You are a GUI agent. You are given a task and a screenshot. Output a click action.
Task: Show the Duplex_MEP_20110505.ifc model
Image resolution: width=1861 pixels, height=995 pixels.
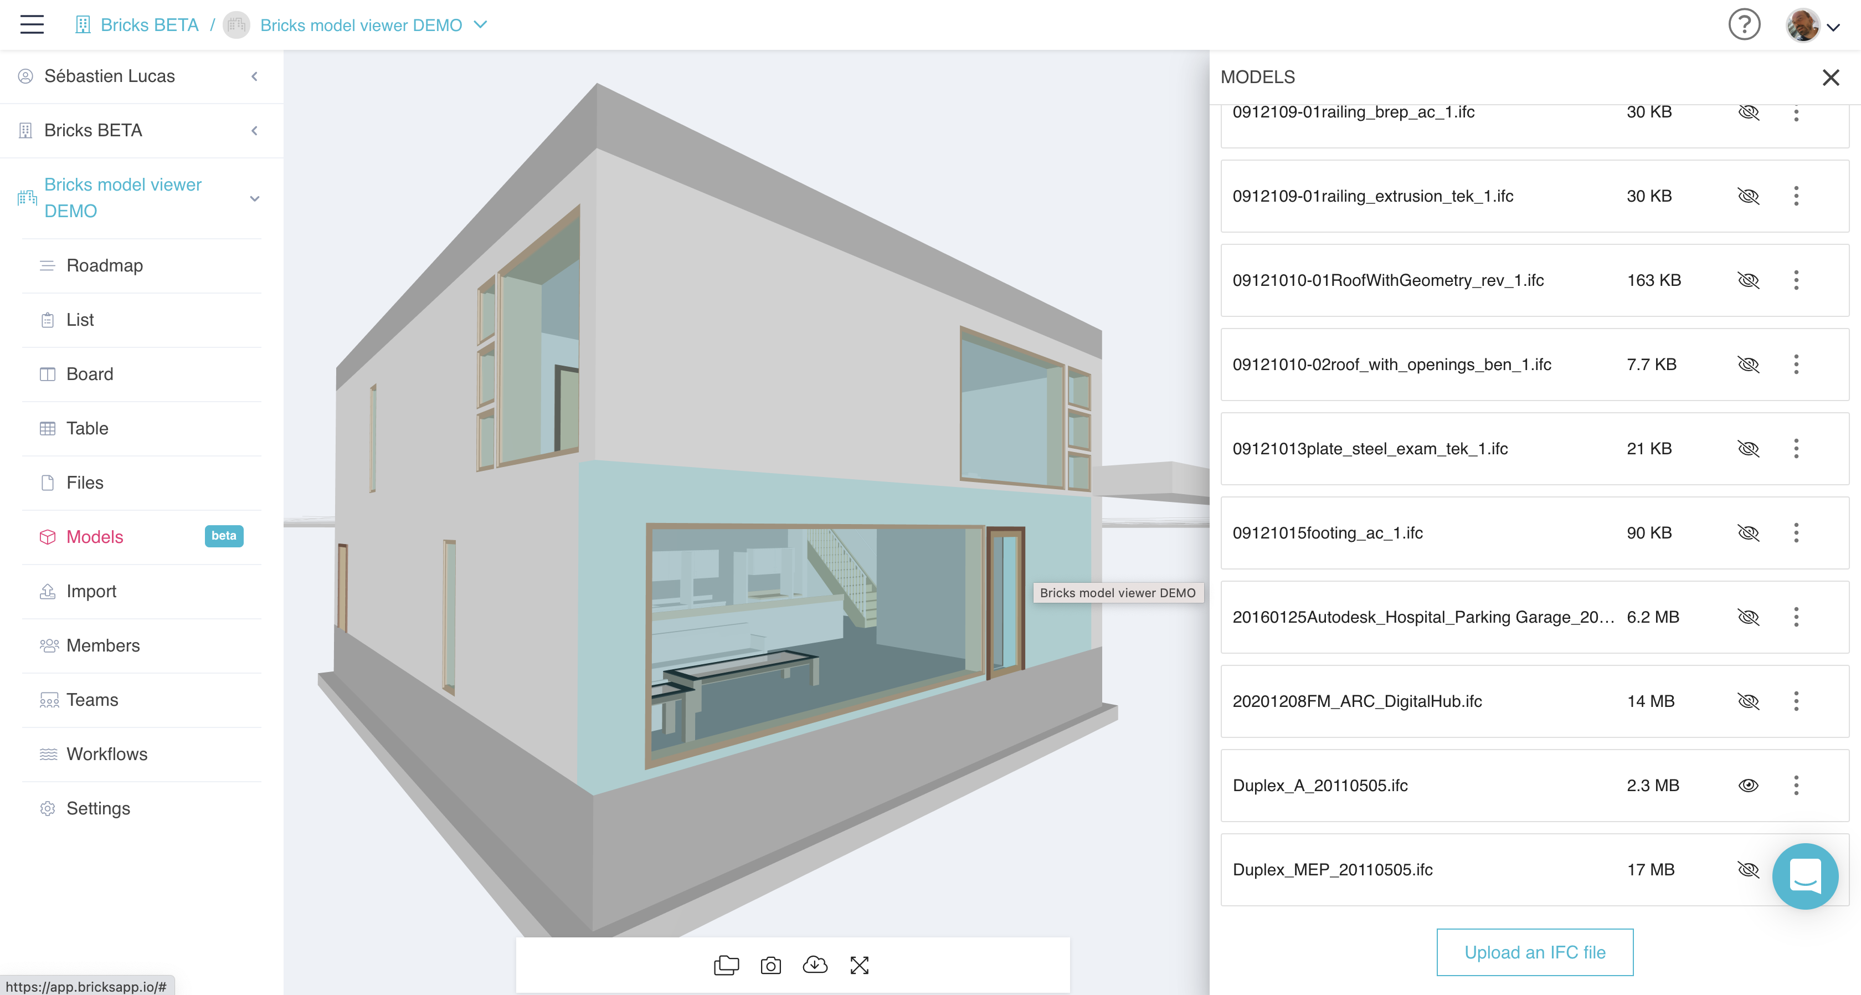coord(1749,869)
